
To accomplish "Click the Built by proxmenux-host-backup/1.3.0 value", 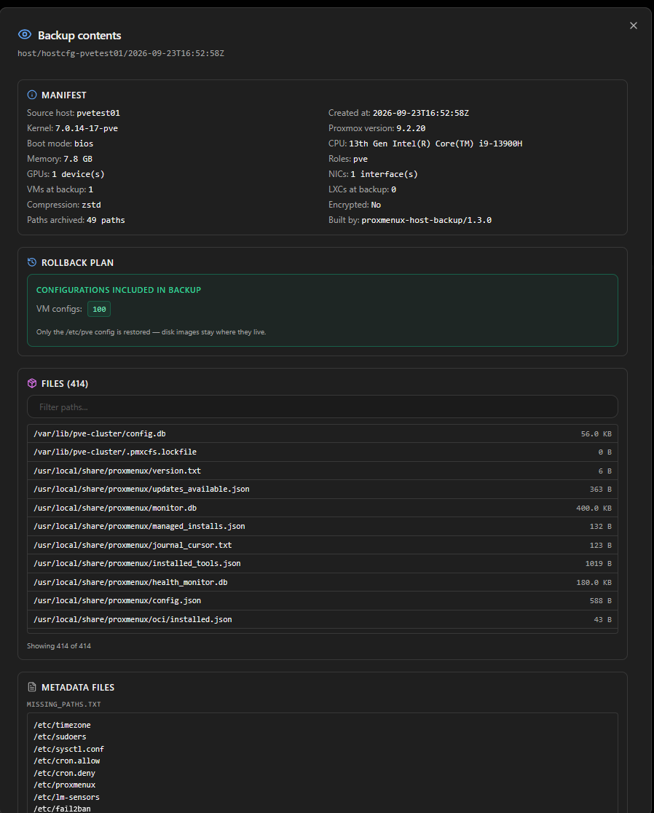I will tap(427, 220).
